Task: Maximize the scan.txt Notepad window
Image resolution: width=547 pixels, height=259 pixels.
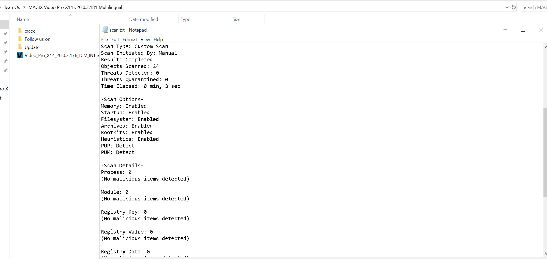Action: pyautogui.click(x=523, y=30)
